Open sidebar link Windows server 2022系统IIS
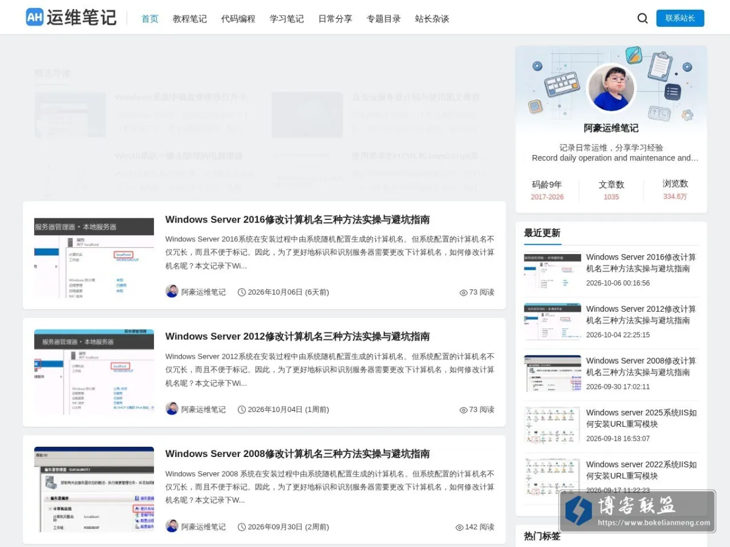 pyautogui.click(x=641, y=470)
